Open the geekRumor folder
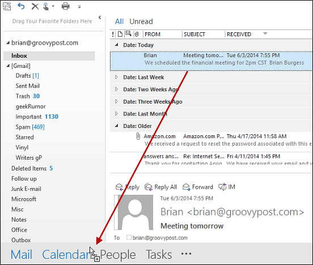Viewport: 313px width, 265px height. pyautogui.click(x=31, y=106)
